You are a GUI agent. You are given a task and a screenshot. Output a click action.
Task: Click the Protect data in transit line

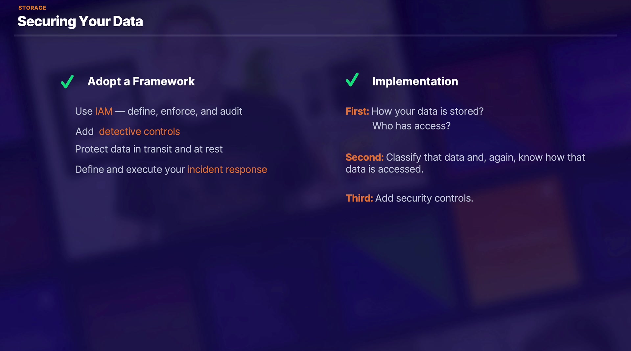pyautogui.click(x=149, y=149)
